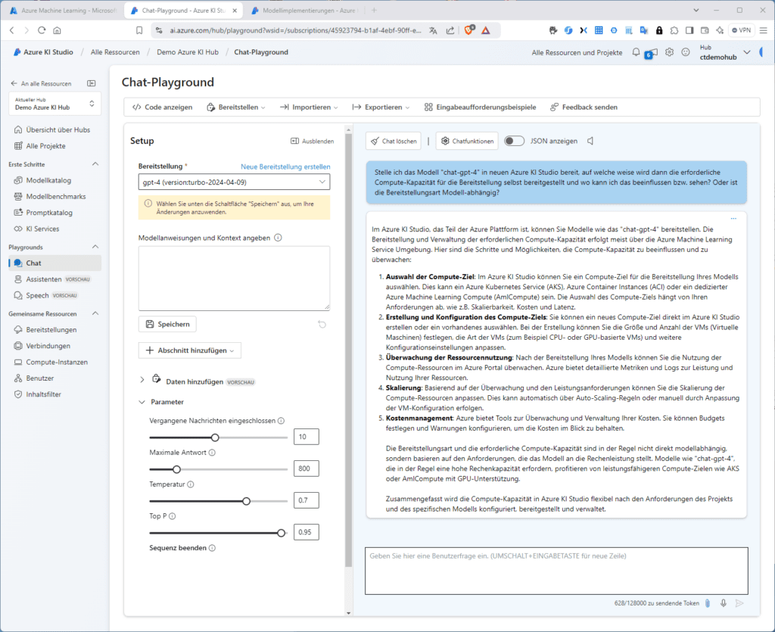The width and height of the screenshot is (775, 632).
Task: Expand the Daten hinzufügen section
Action: pyautogui.click(x=142, y=379)
